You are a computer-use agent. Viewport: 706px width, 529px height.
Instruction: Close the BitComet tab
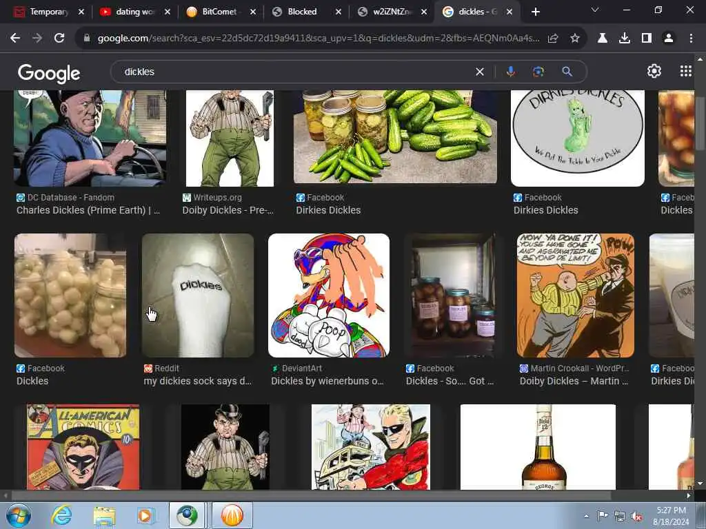tap(253, 12)
